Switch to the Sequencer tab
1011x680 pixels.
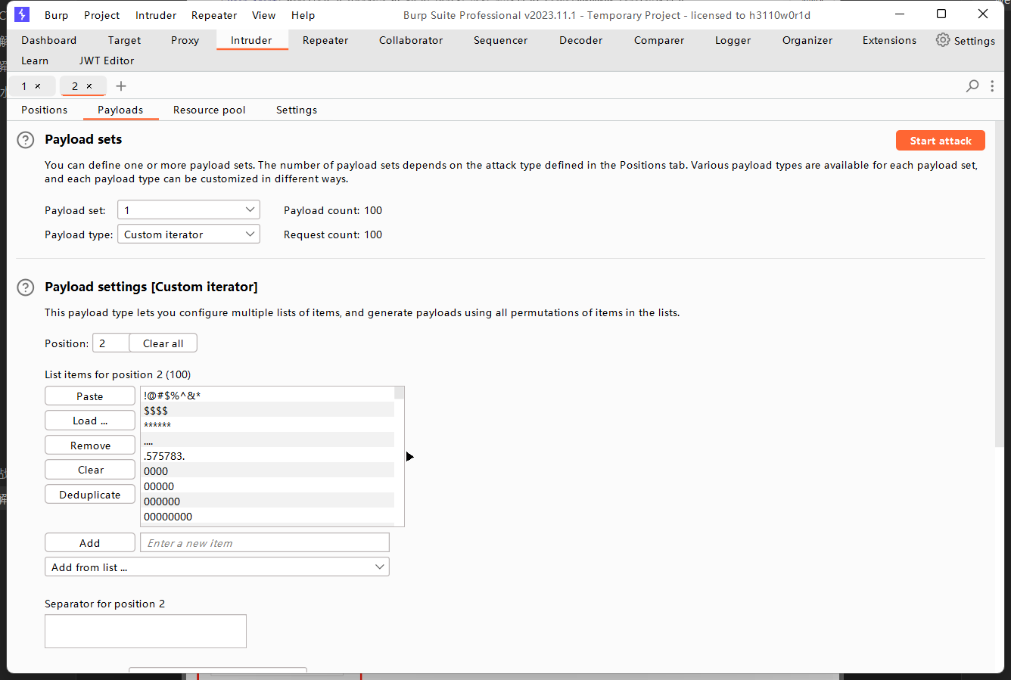click(501, 40)
